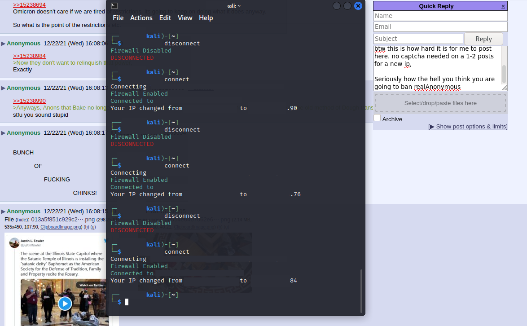Screen dimensions: 527x326
Task: Open the terminal Actions menu
Action: tap(141, 18)
